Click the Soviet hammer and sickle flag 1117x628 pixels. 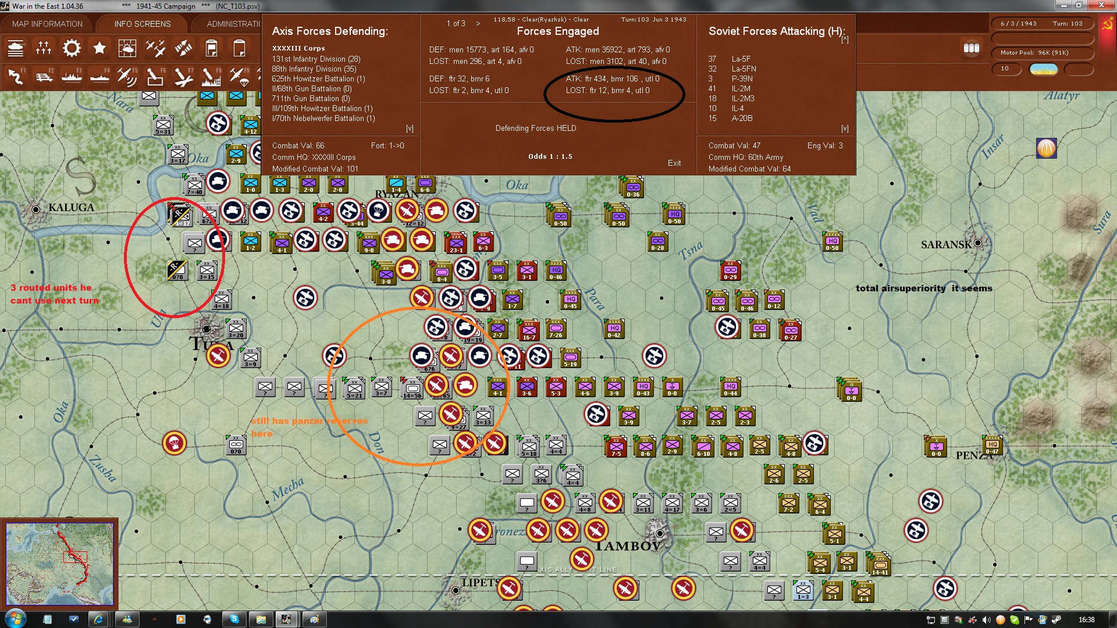pos(1107,25)
